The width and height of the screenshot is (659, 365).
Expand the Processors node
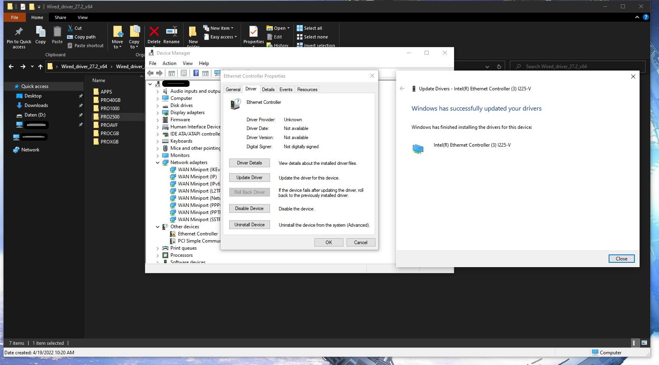coord(157,255)
